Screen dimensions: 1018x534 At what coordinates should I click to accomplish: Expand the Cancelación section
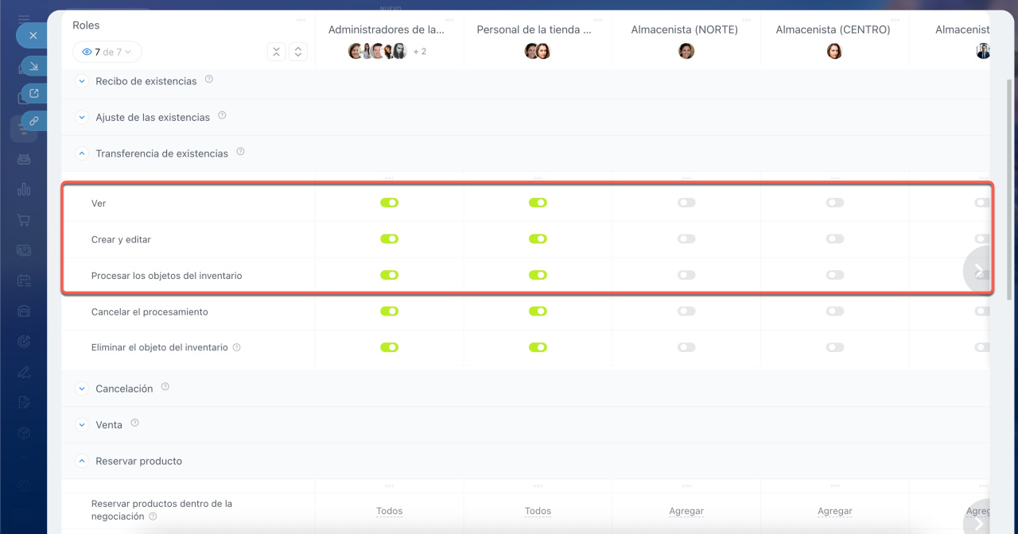click(81, 389)
